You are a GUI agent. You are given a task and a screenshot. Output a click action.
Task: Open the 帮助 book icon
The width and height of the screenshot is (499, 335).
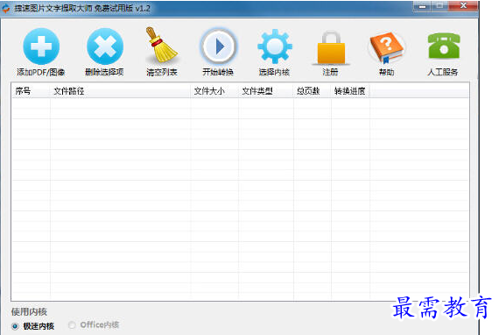coord(387,48)
